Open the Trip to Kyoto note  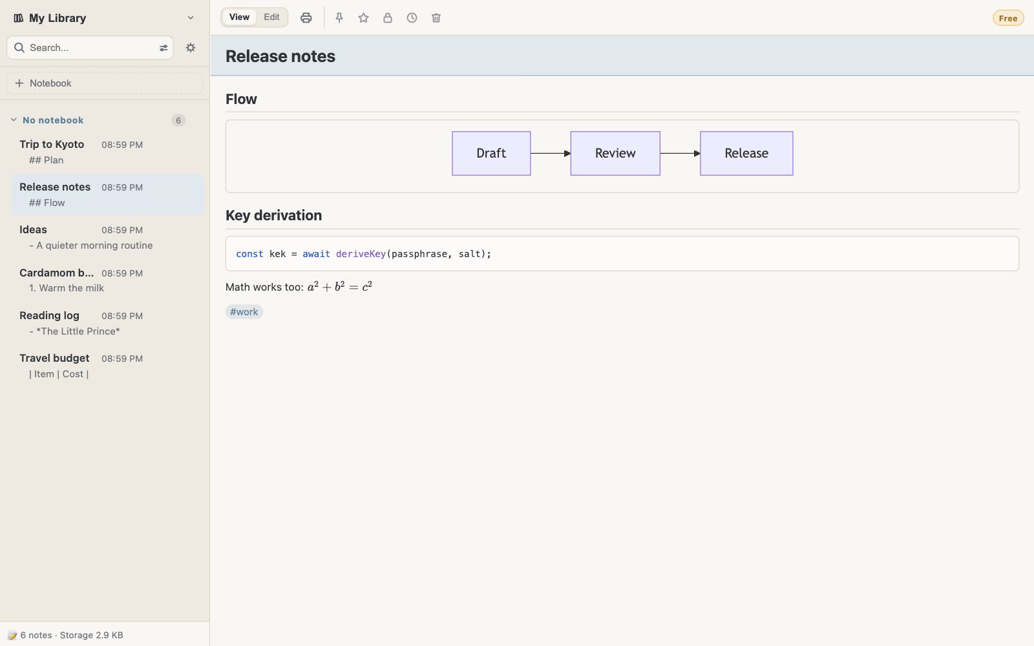(x=108, y=152)
